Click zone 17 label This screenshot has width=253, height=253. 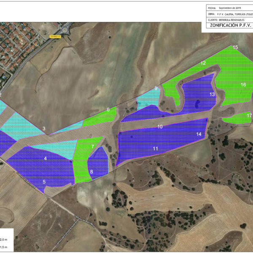point(249,115)
